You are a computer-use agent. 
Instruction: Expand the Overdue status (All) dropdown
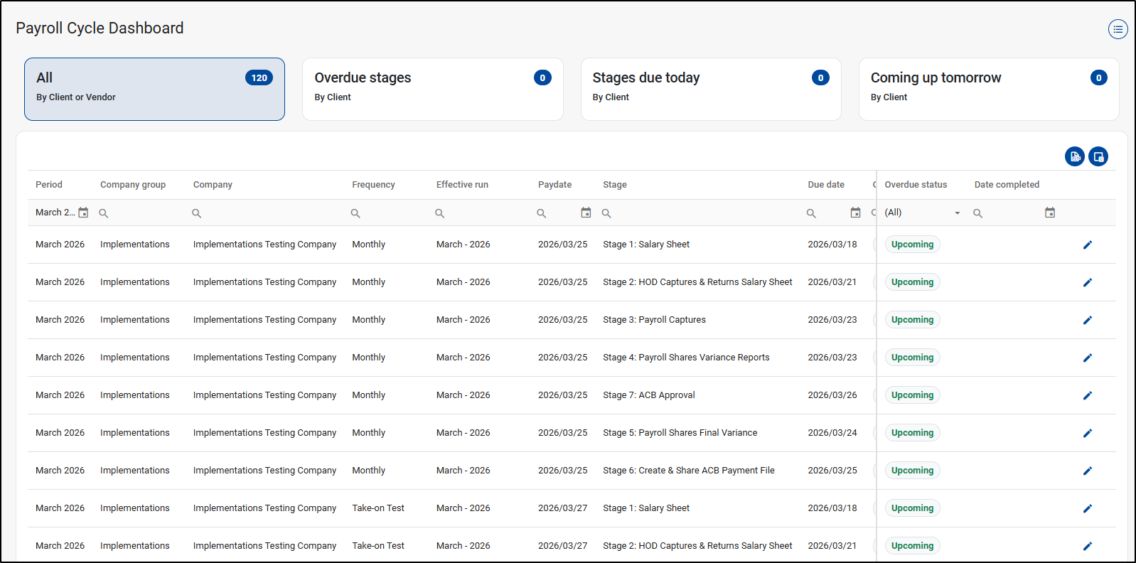click(957, 213)
